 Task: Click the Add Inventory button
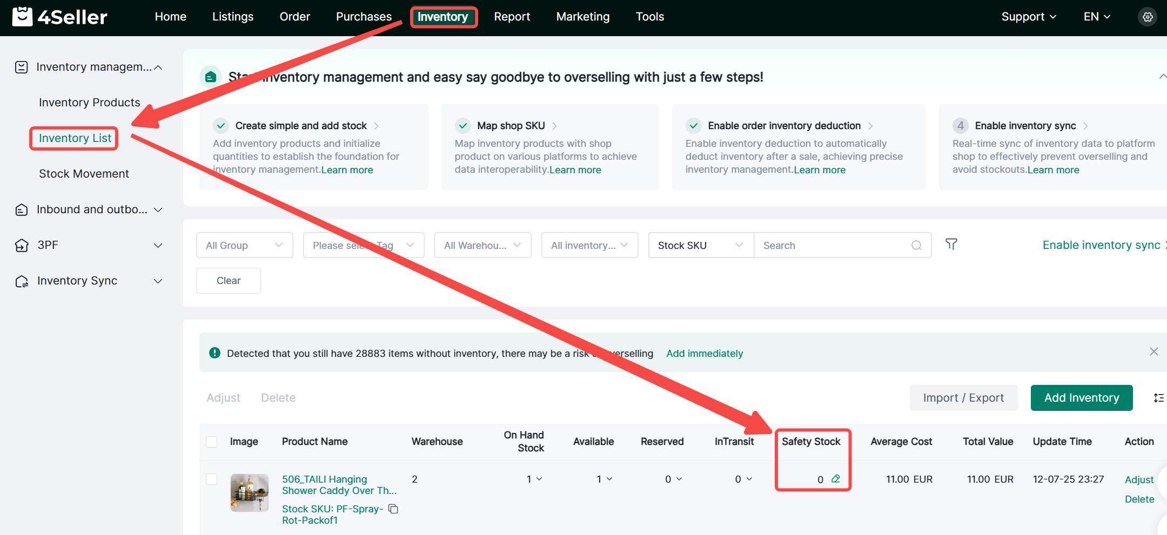pyautogui.click(x=1081, y=398)
